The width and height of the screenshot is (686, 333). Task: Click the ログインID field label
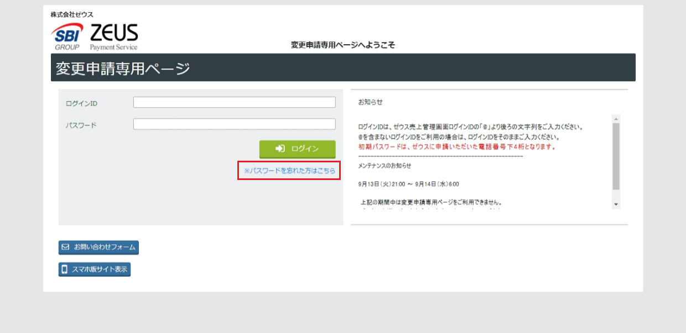point(81,103)
